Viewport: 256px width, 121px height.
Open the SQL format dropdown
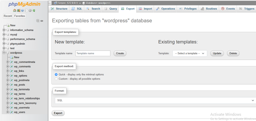155,101
